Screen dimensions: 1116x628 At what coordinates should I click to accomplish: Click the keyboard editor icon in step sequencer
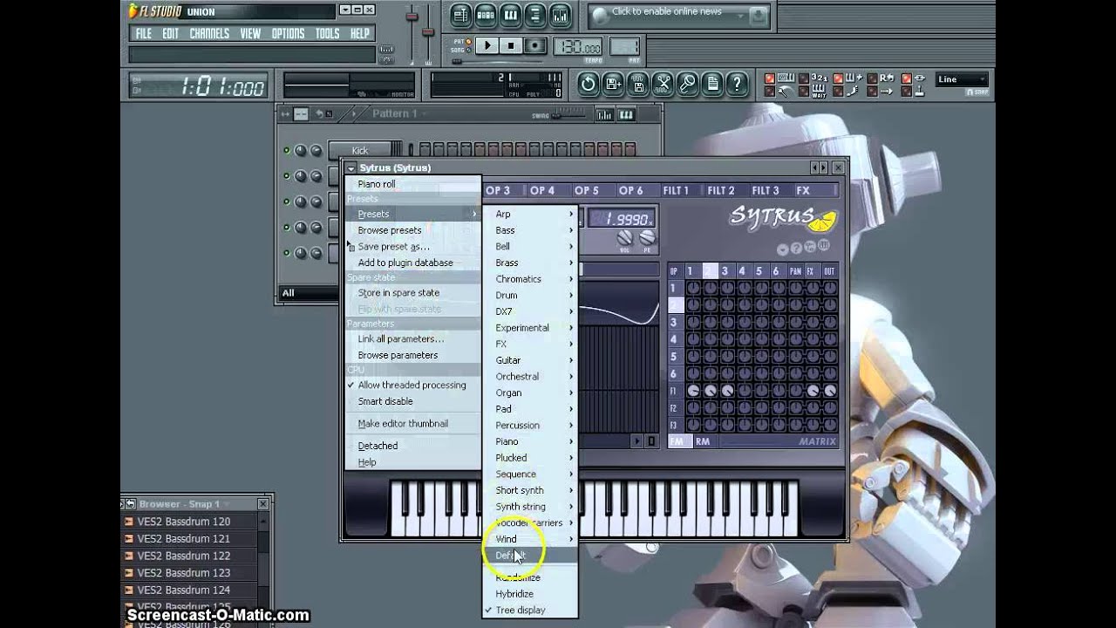[x=626, y=114]
